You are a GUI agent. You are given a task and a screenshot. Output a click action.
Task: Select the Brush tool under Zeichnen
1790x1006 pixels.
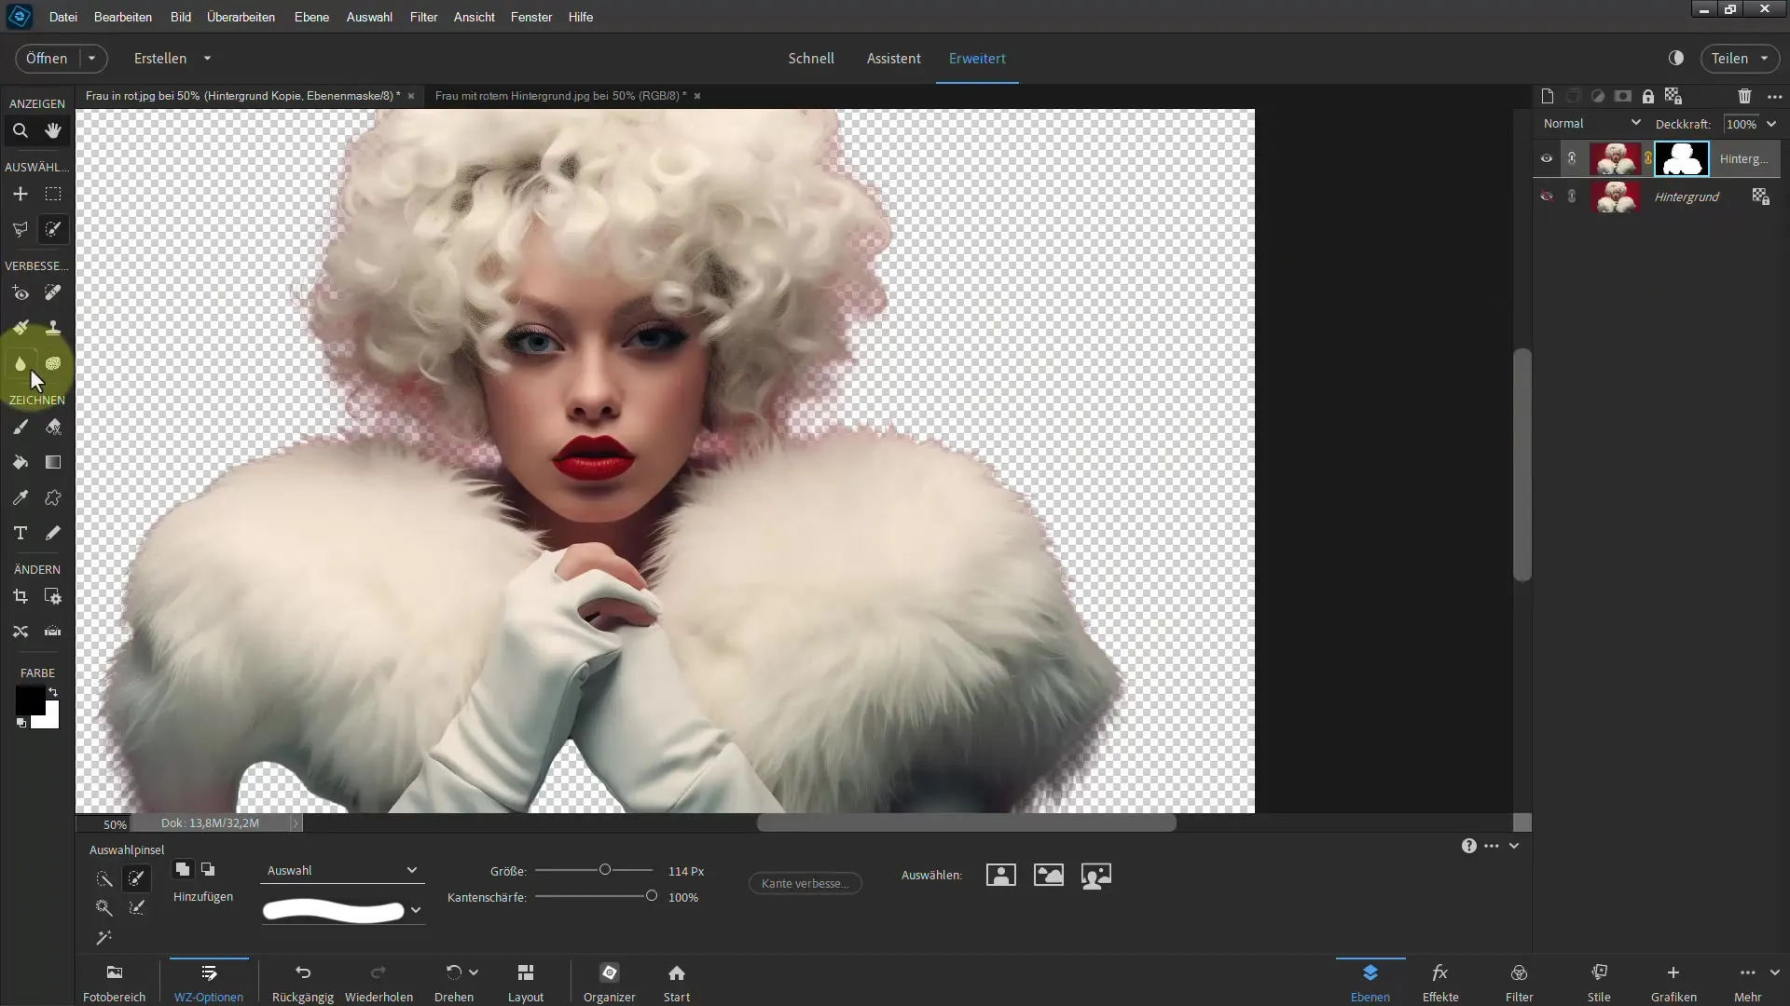[x=20, y=427]
